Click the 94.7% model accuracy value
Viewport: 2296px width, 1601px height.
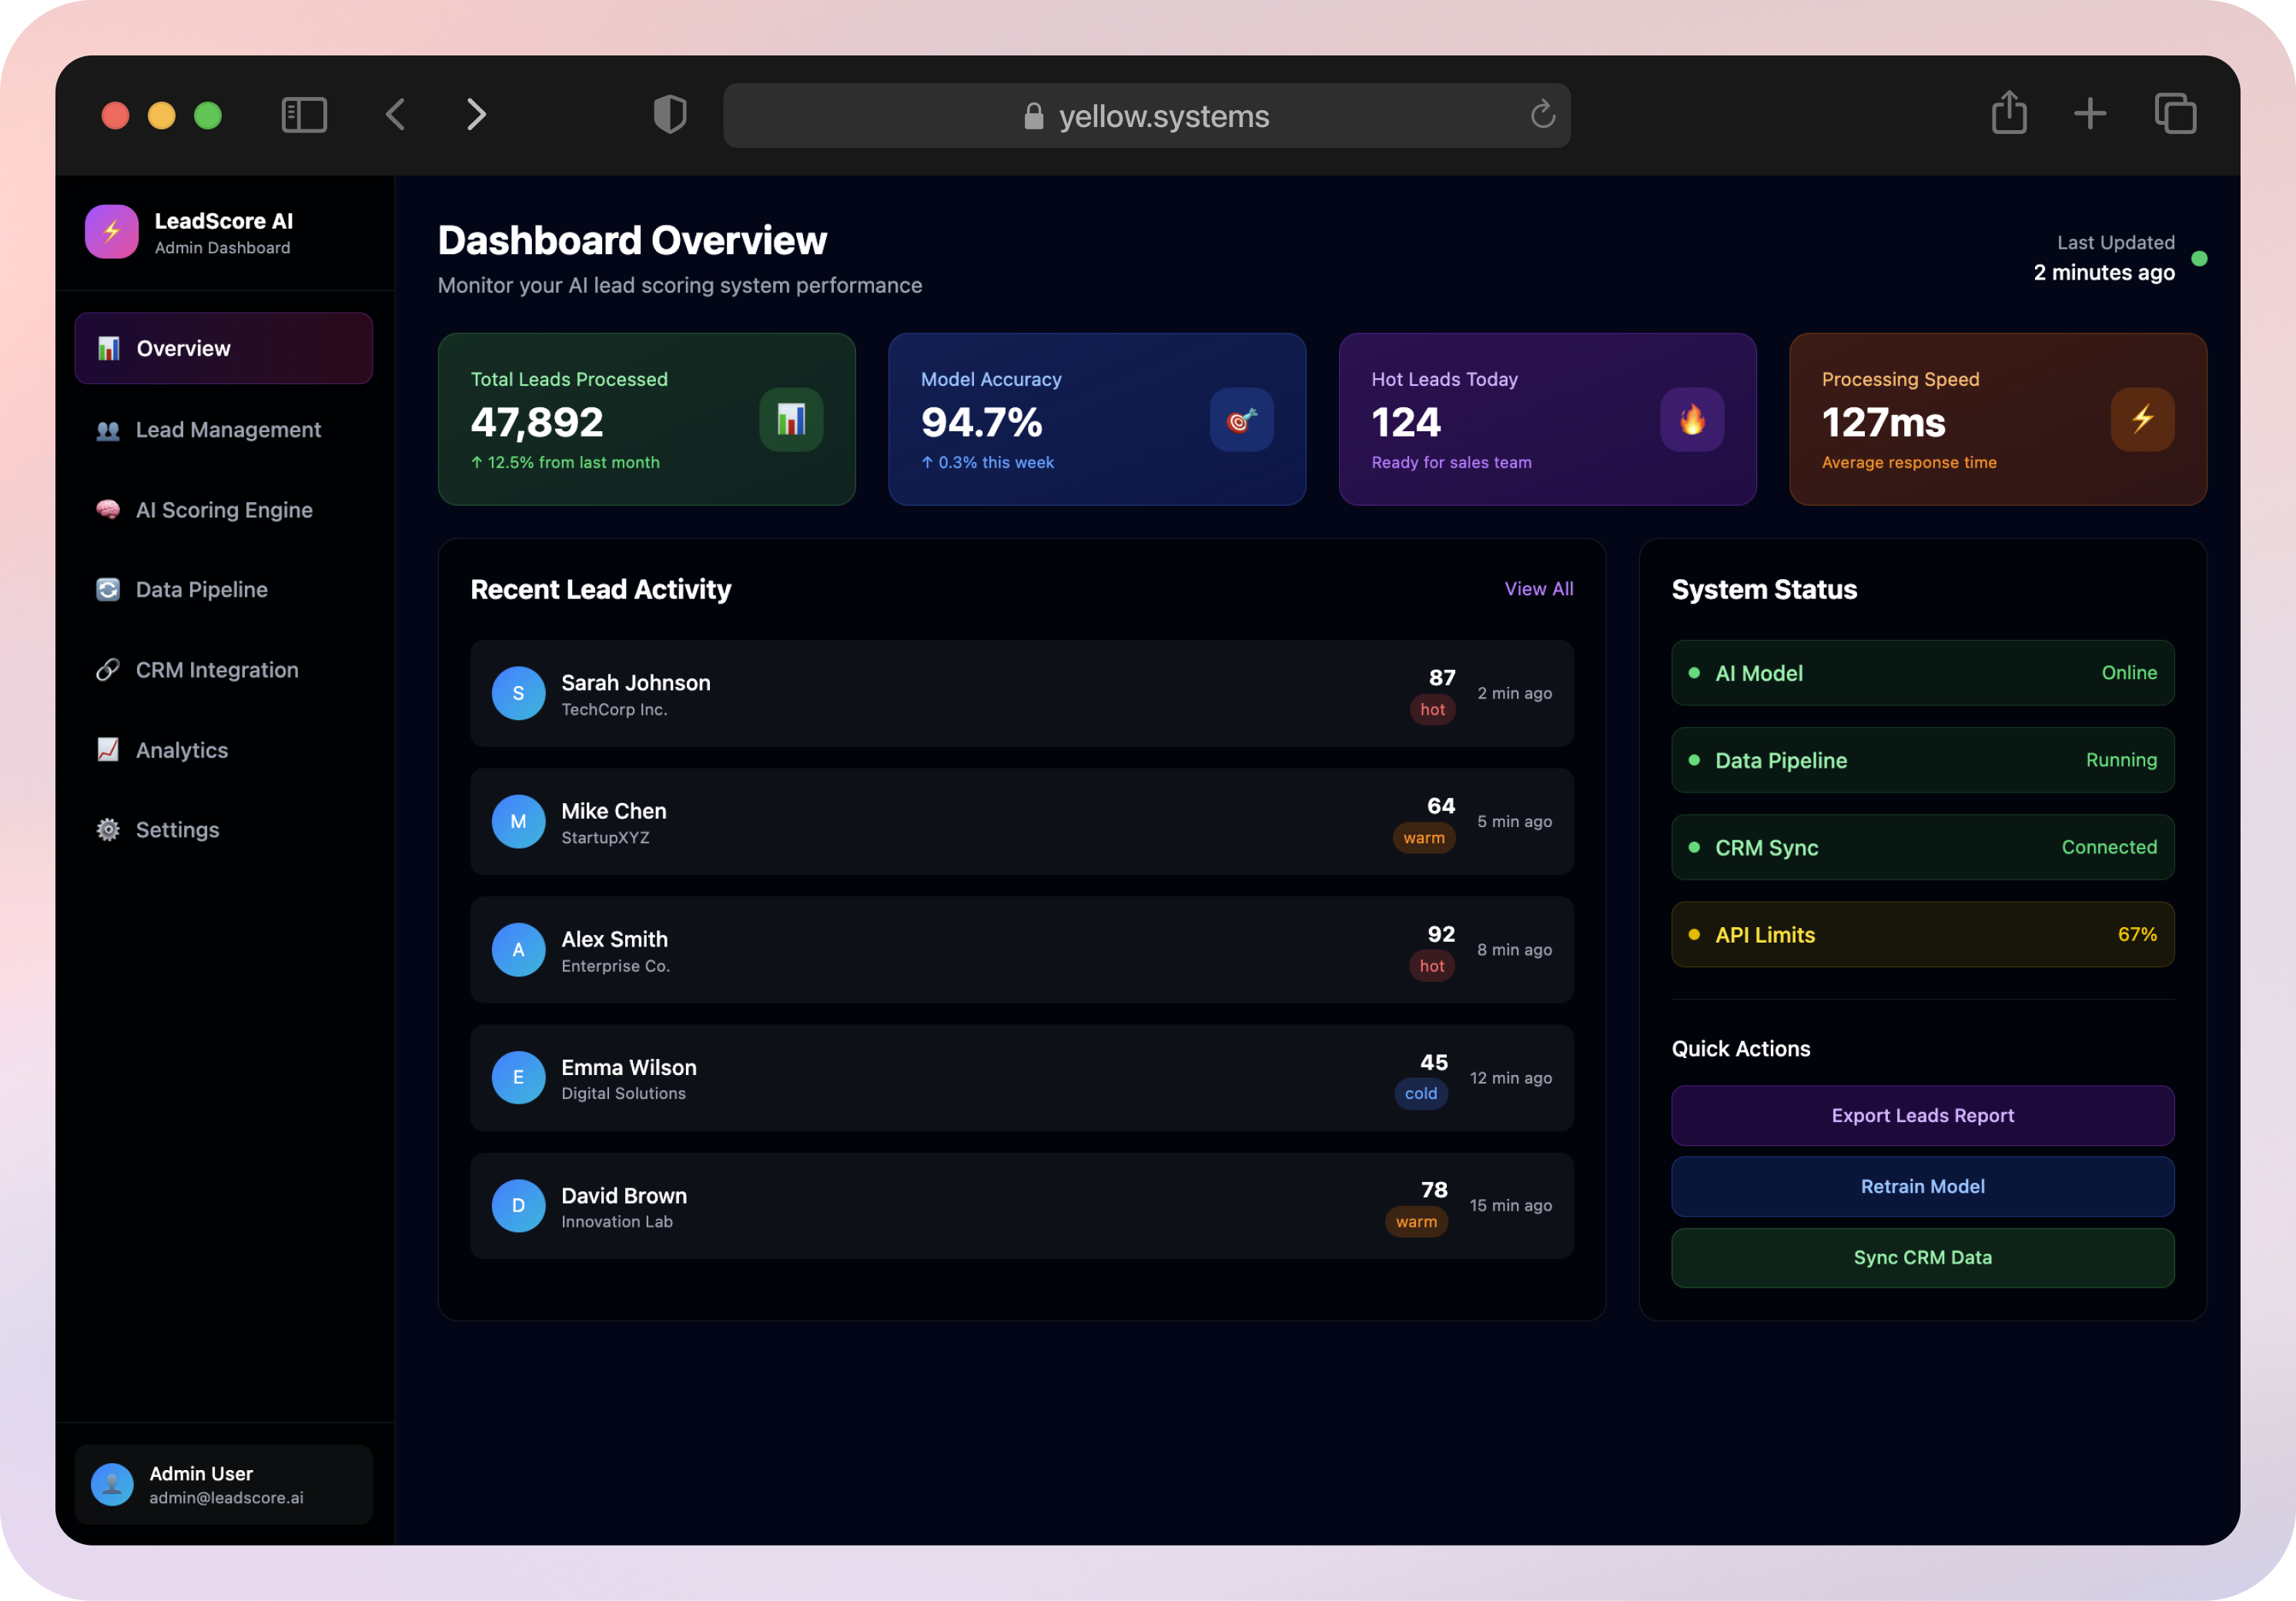[x=981, y=423]
